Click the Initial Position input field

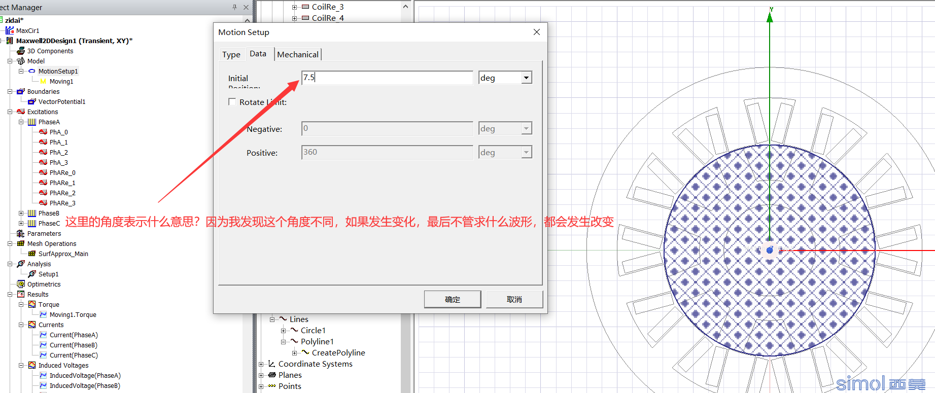387,78
